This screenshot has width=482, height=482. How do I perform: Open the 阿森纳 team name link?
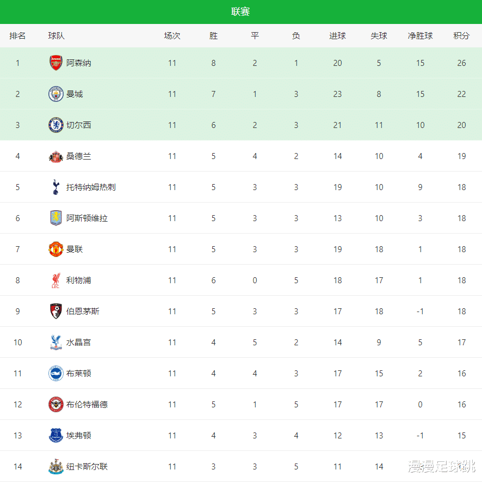click(x=79, y=63)
